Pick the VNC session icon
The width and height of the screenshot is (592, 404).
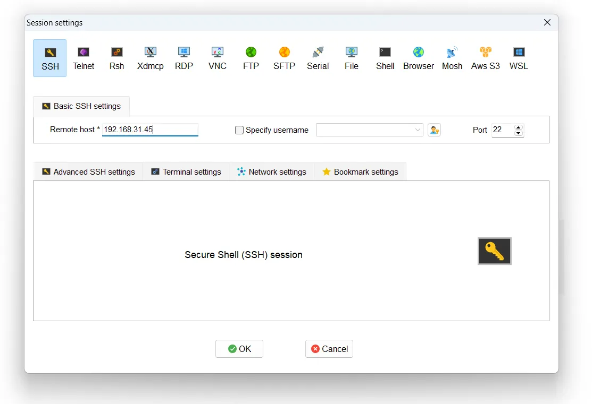(x=218, y=58)
